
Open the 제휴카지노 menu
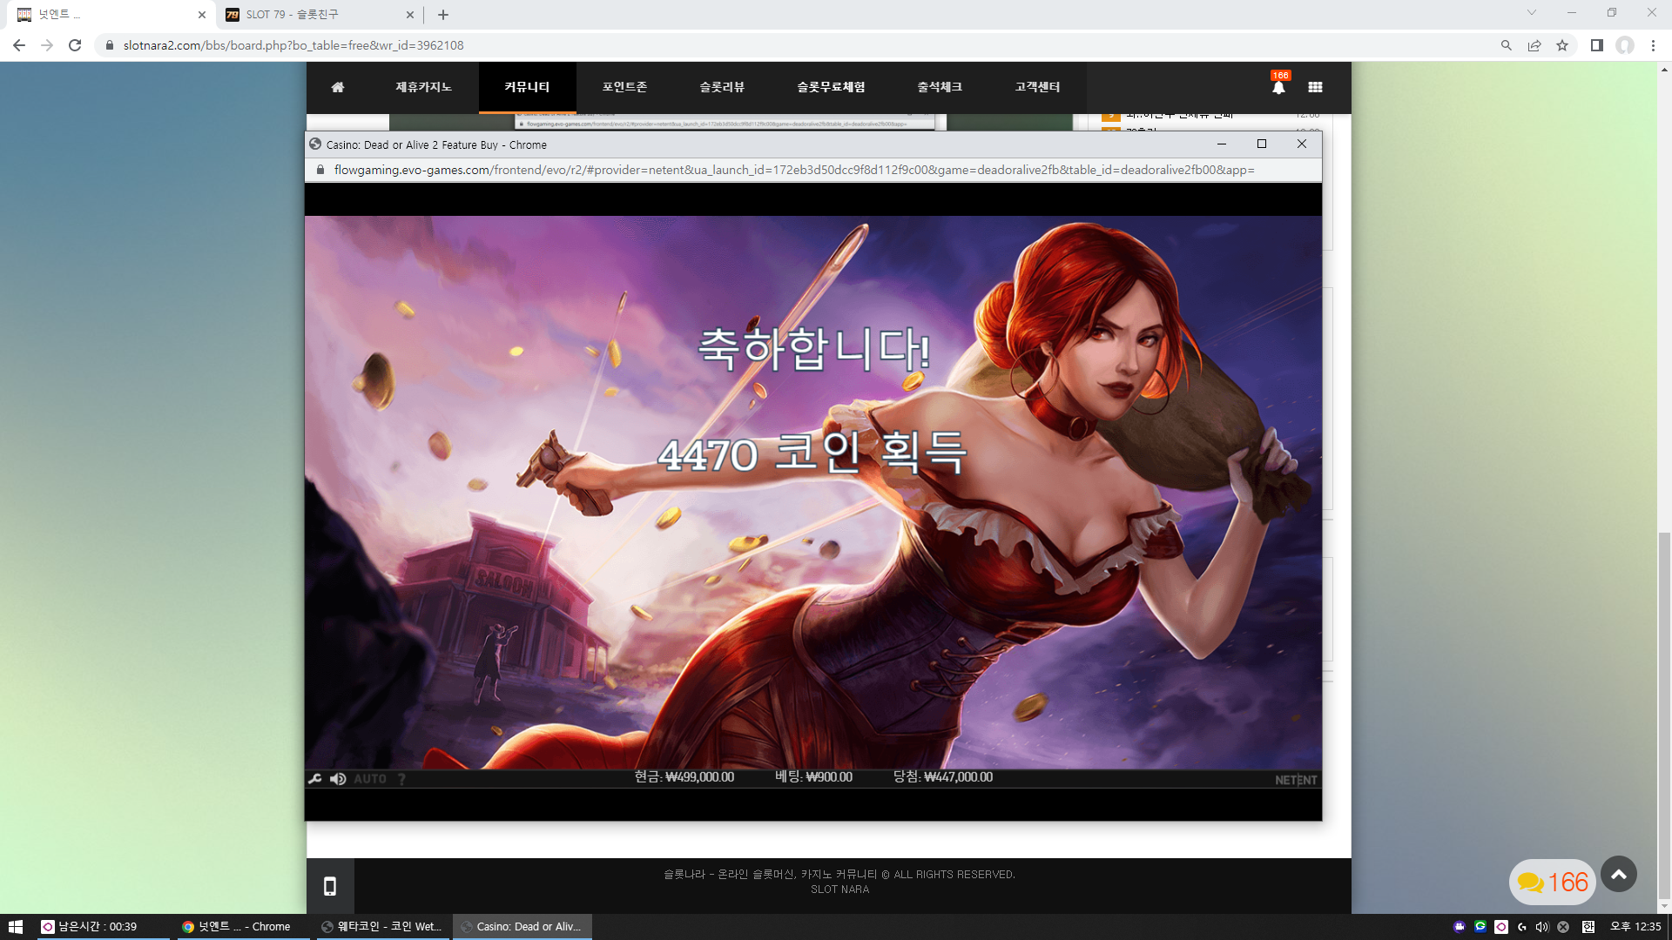point(423,87)
